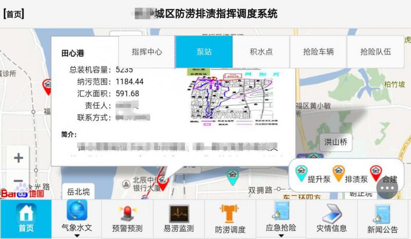The height and width of the screenshot is (239, 411).
Task: Toggle the 提升泵 legend marker
Action: coord(301,171)
